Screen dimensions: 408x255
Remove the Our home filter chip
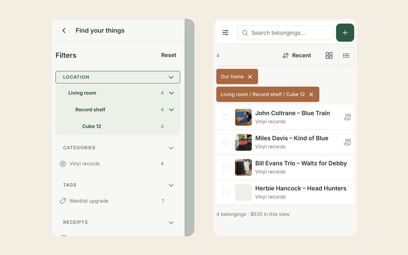tap(250, 77)
